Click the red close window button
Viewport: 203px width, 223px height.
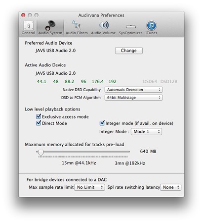pos(23,15)
